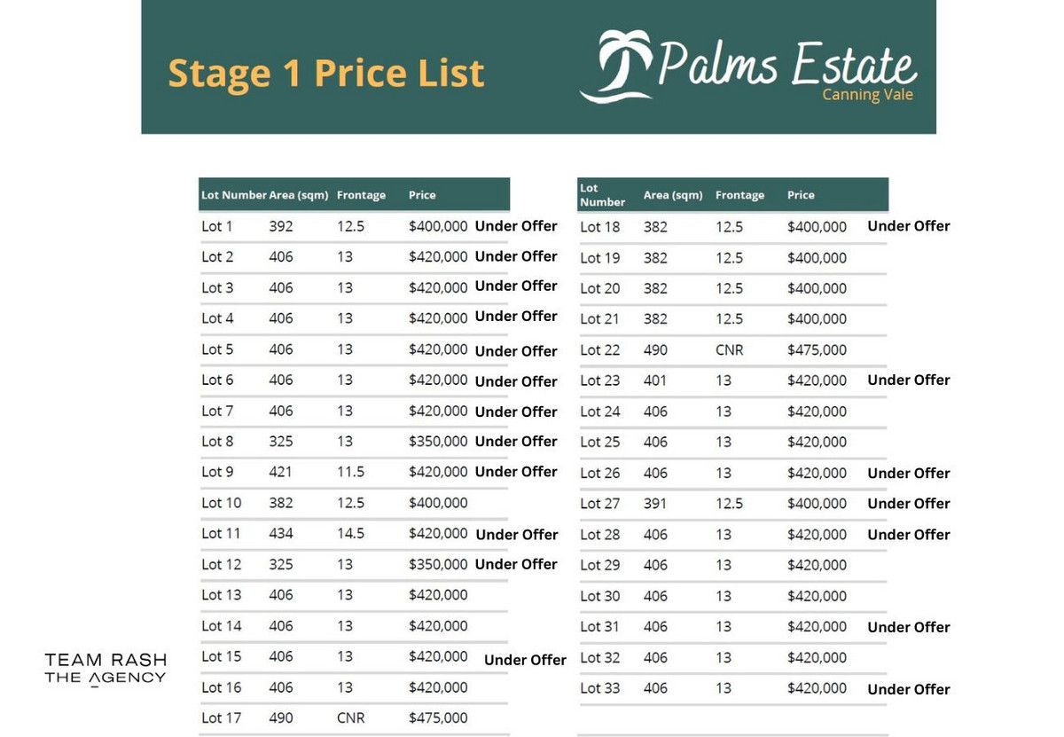Click the left Area (sqm) column header
1064x737 pixels.
point(299,195)
